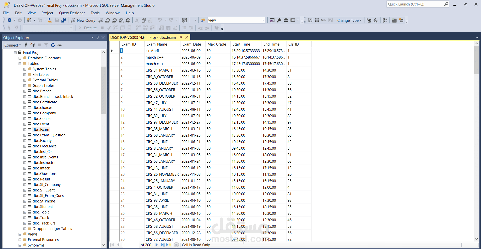
Task: Move to a new row in grid
Action: tap(169, 245)
